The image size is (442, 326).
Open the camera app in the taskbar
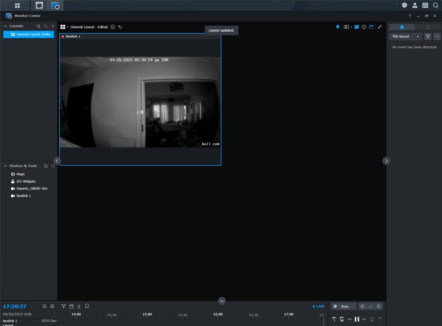point(39,5)
